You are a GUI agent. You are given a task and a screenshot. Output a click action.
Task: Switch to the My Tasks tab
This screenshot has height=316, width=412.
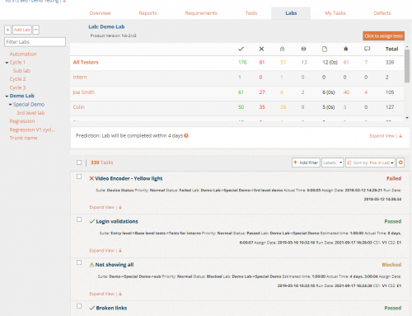coord(335,13)
